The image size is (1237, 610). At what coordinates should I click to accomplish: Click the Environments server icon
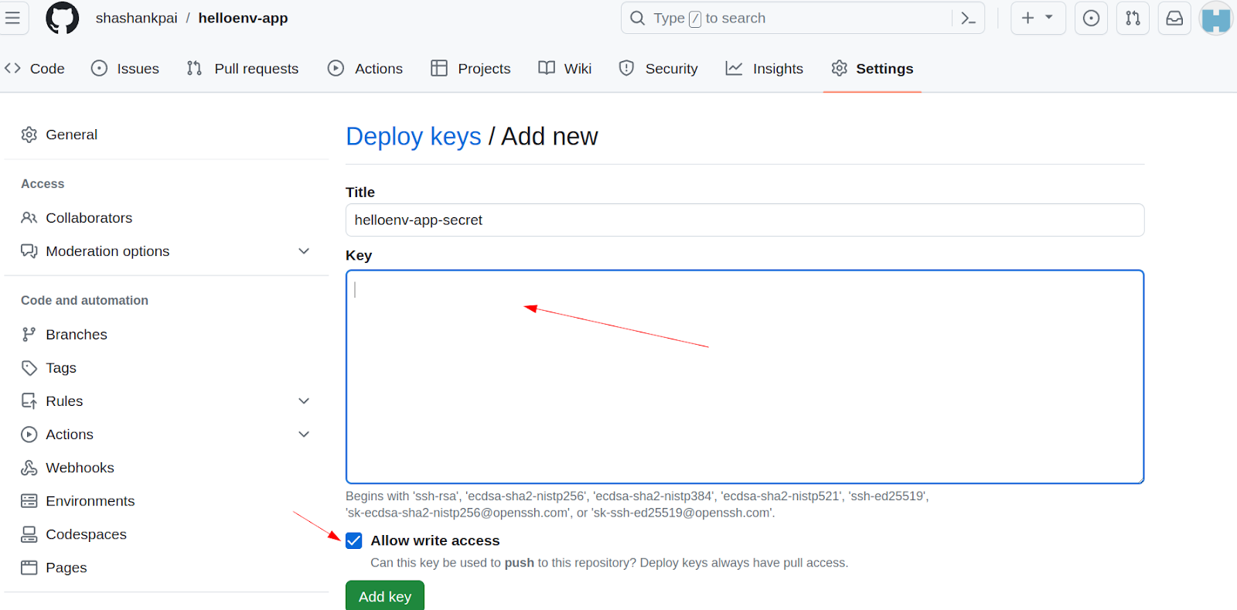(x=29, y=501)
